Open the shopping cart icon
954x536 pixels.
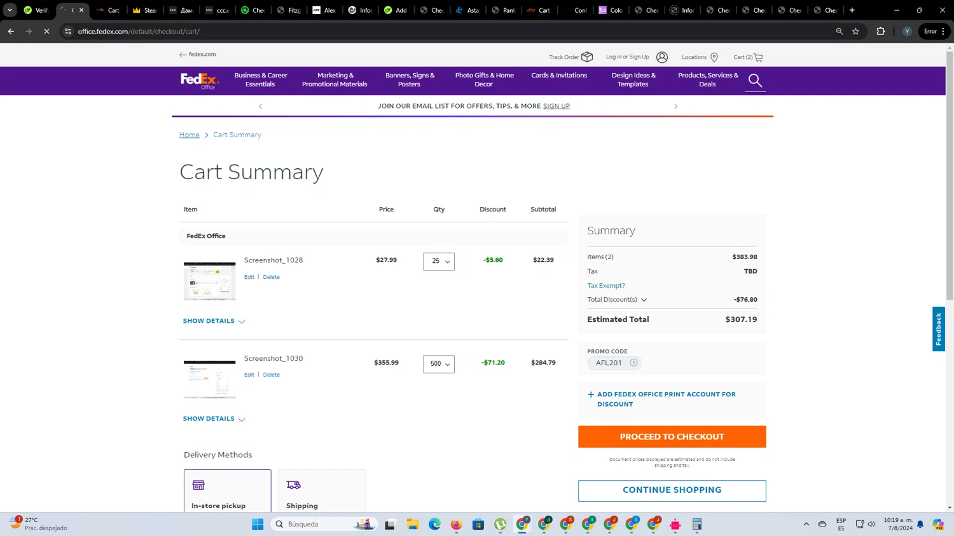[x=758, y=57]
